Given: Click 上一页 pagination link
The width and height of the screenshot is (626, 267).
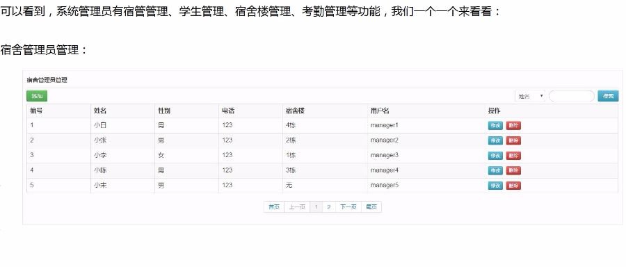Looking at the screenshot, I should pyautogui.click(x=297, y=207).
